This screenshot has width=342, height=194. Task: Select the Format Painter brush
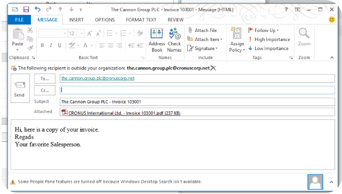(30, 47)
